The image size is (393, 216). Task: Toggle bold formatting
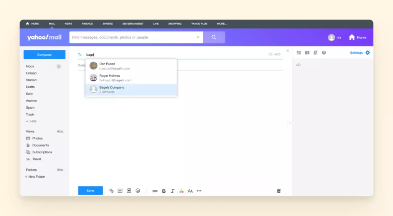pyautogui.click(x=164, y=191)
